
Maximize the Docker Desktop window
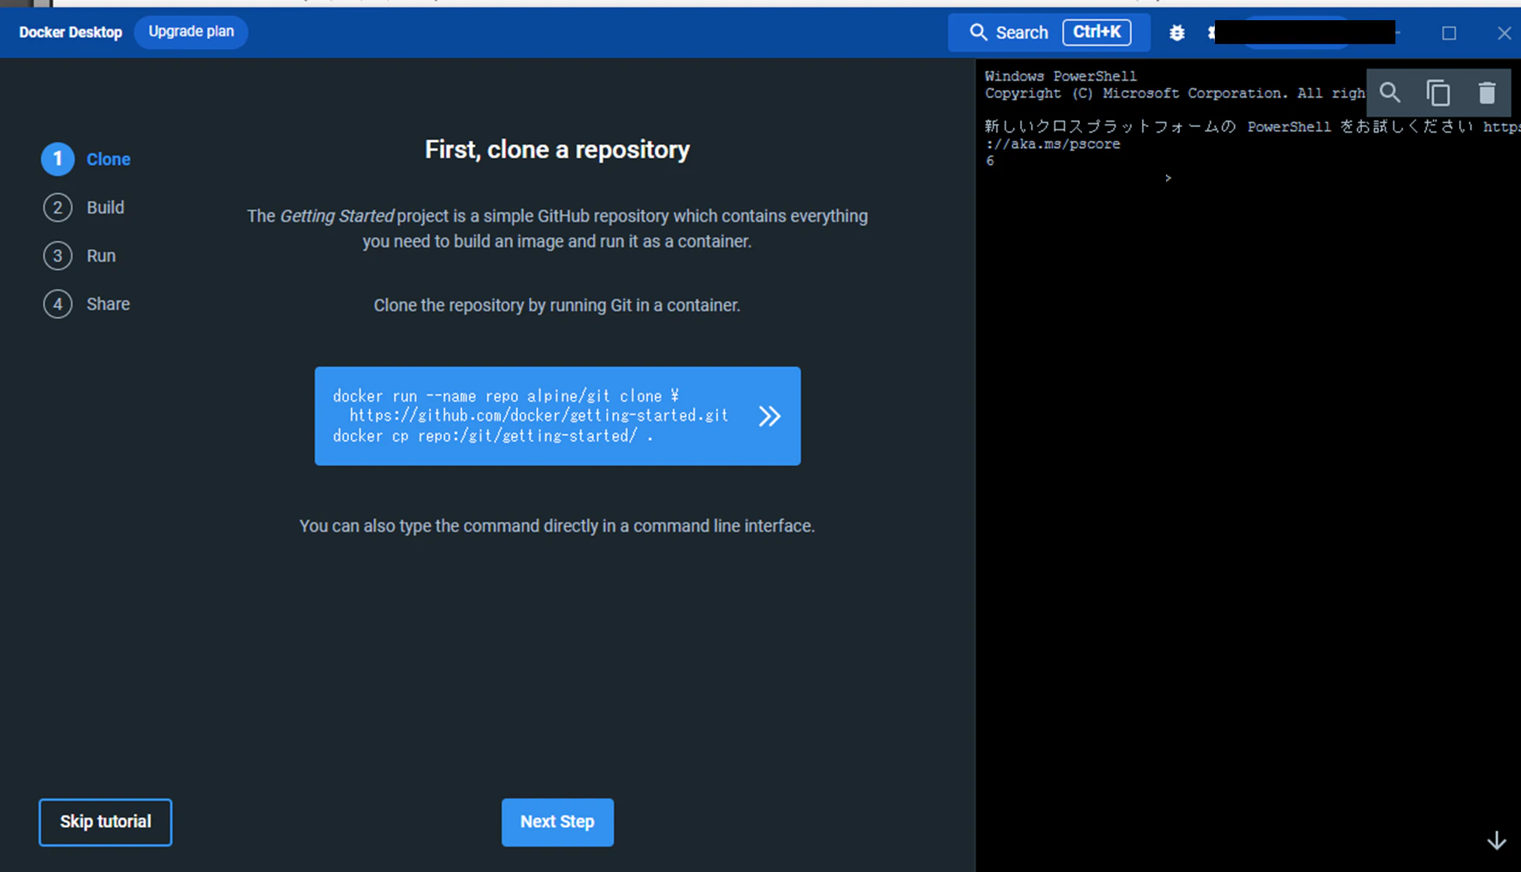tap(1449, 33)
